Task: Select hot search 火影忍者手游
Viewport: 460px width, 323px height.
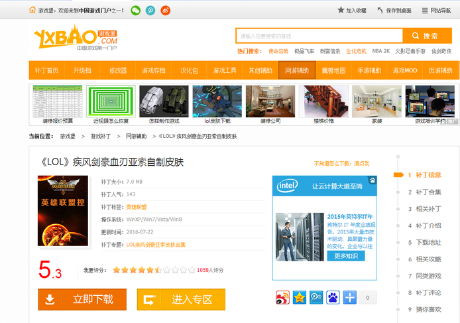Action: (410, 51)
